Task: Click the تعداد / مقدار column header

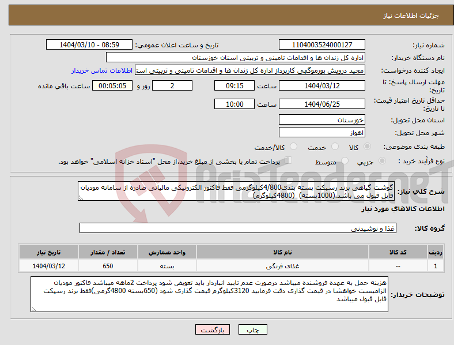Action: pyautogui.click(x=108, y=252)
